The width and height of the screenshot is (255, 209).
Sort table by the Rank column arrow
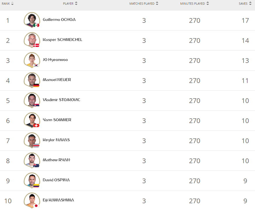coord(12,3)
